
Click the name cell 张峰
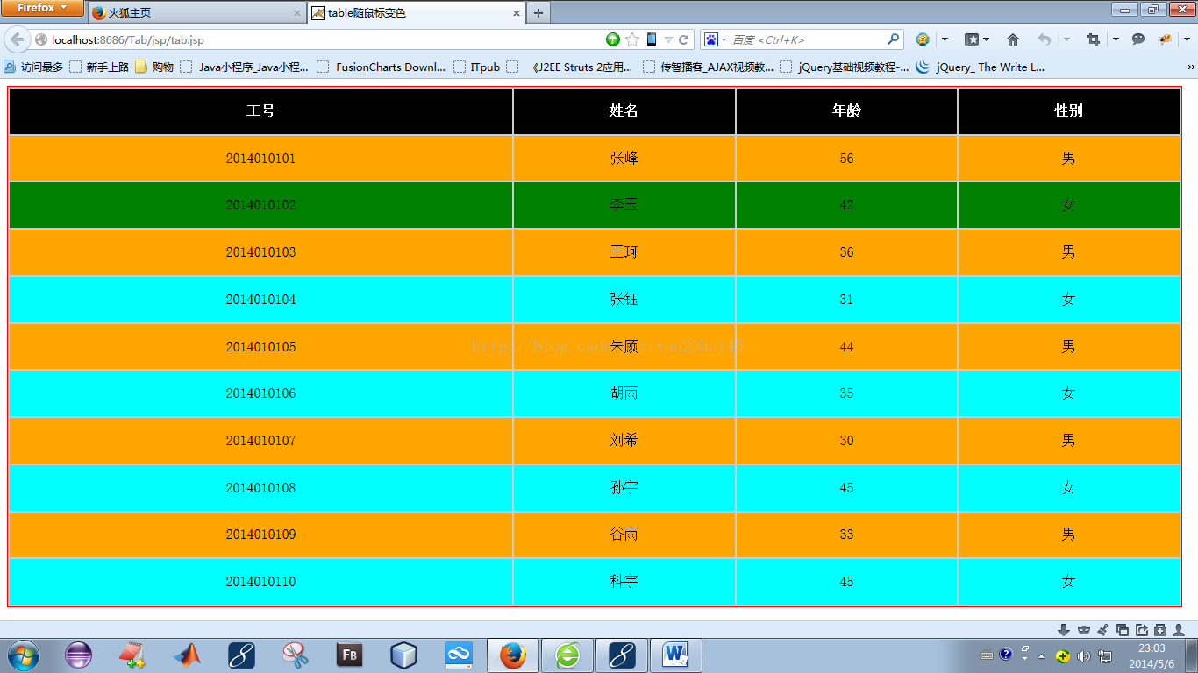tap(624, 159)
